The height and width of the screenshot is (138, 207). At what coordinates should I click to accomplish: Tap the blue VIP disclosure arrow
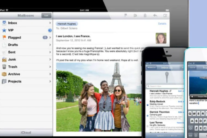point(50,30)
